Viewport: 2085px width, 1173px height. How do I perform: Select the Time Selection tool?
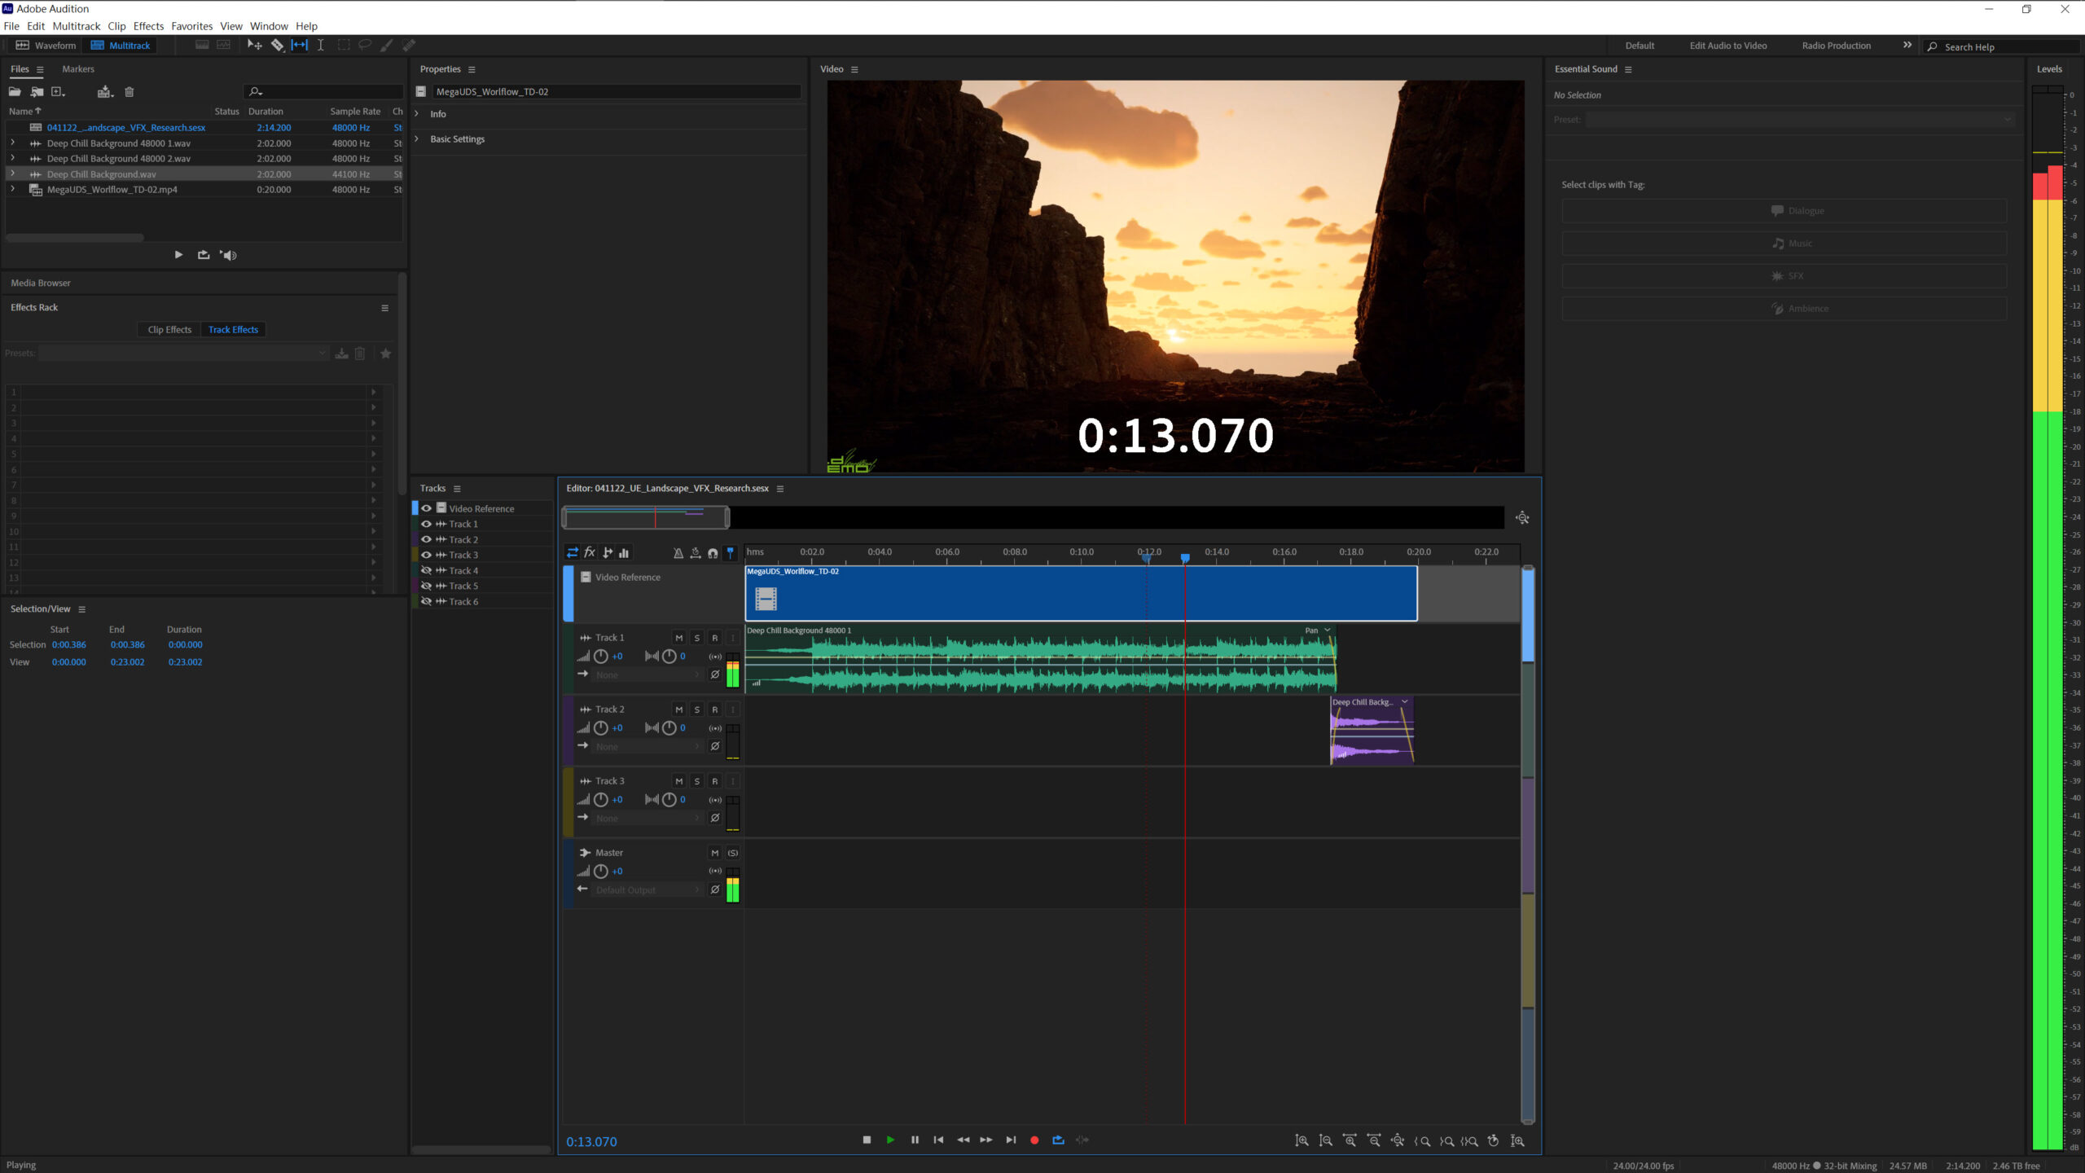point(321,46)
